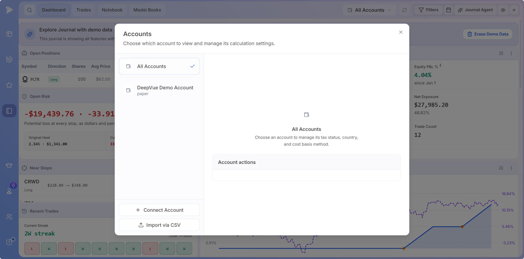Close the Accounts dialog
Image resolution: width=524 pixels, height=259 pixels.
coord(401,32)
